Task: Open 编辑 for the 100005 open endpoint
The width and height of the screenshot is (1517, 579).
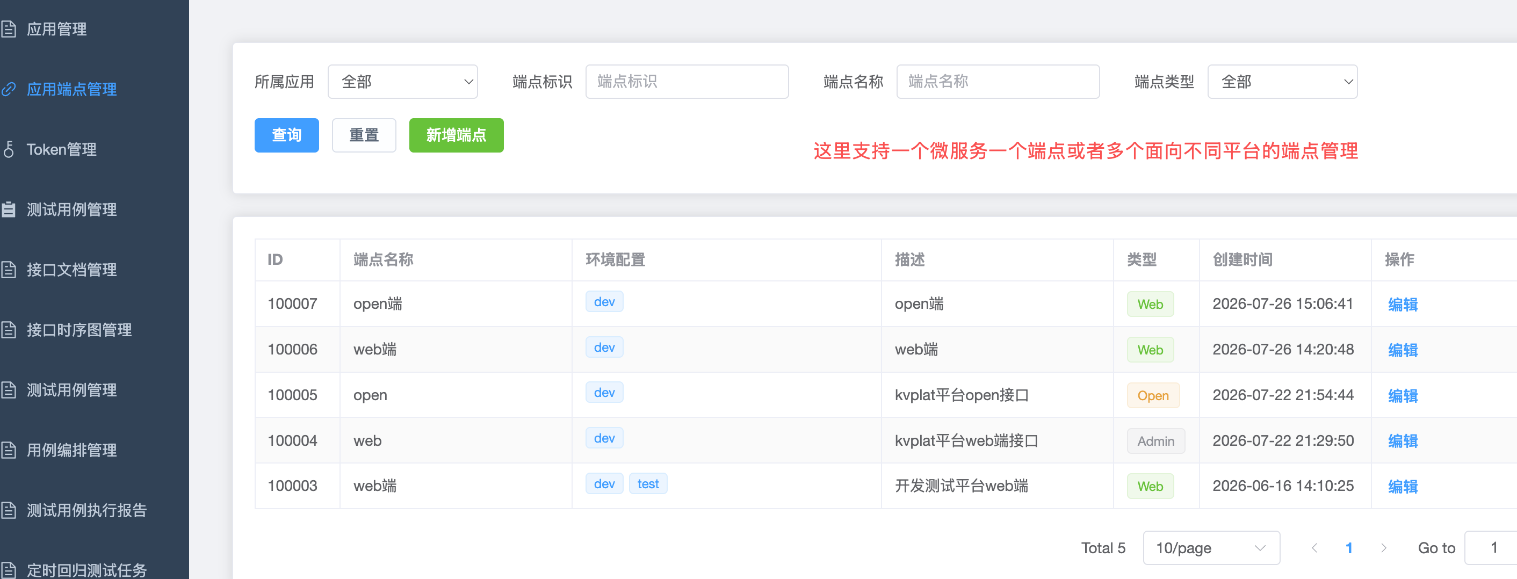Action: 1403,395
